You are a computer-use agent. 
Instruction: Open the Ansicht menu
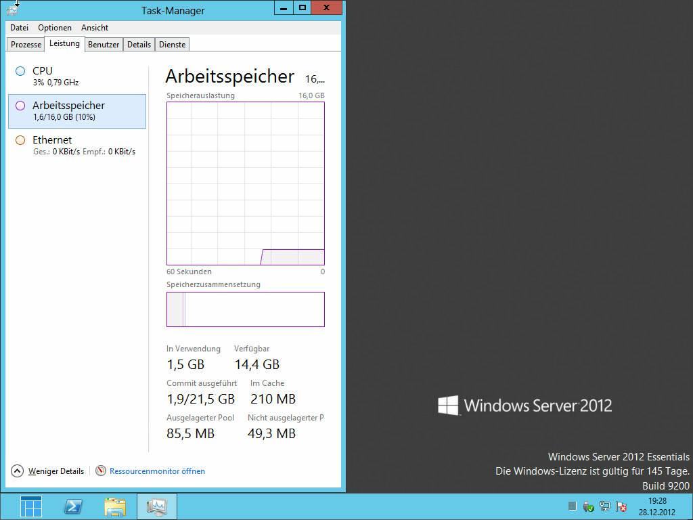tap(95, 27)
